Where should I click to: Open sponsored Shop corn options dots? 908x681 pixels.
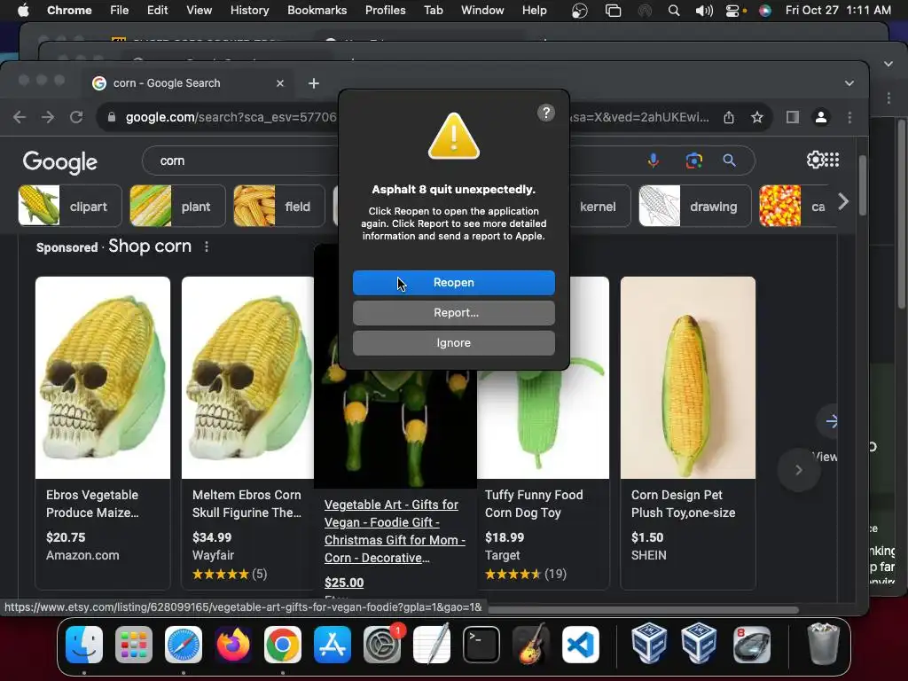coord(206,247)
